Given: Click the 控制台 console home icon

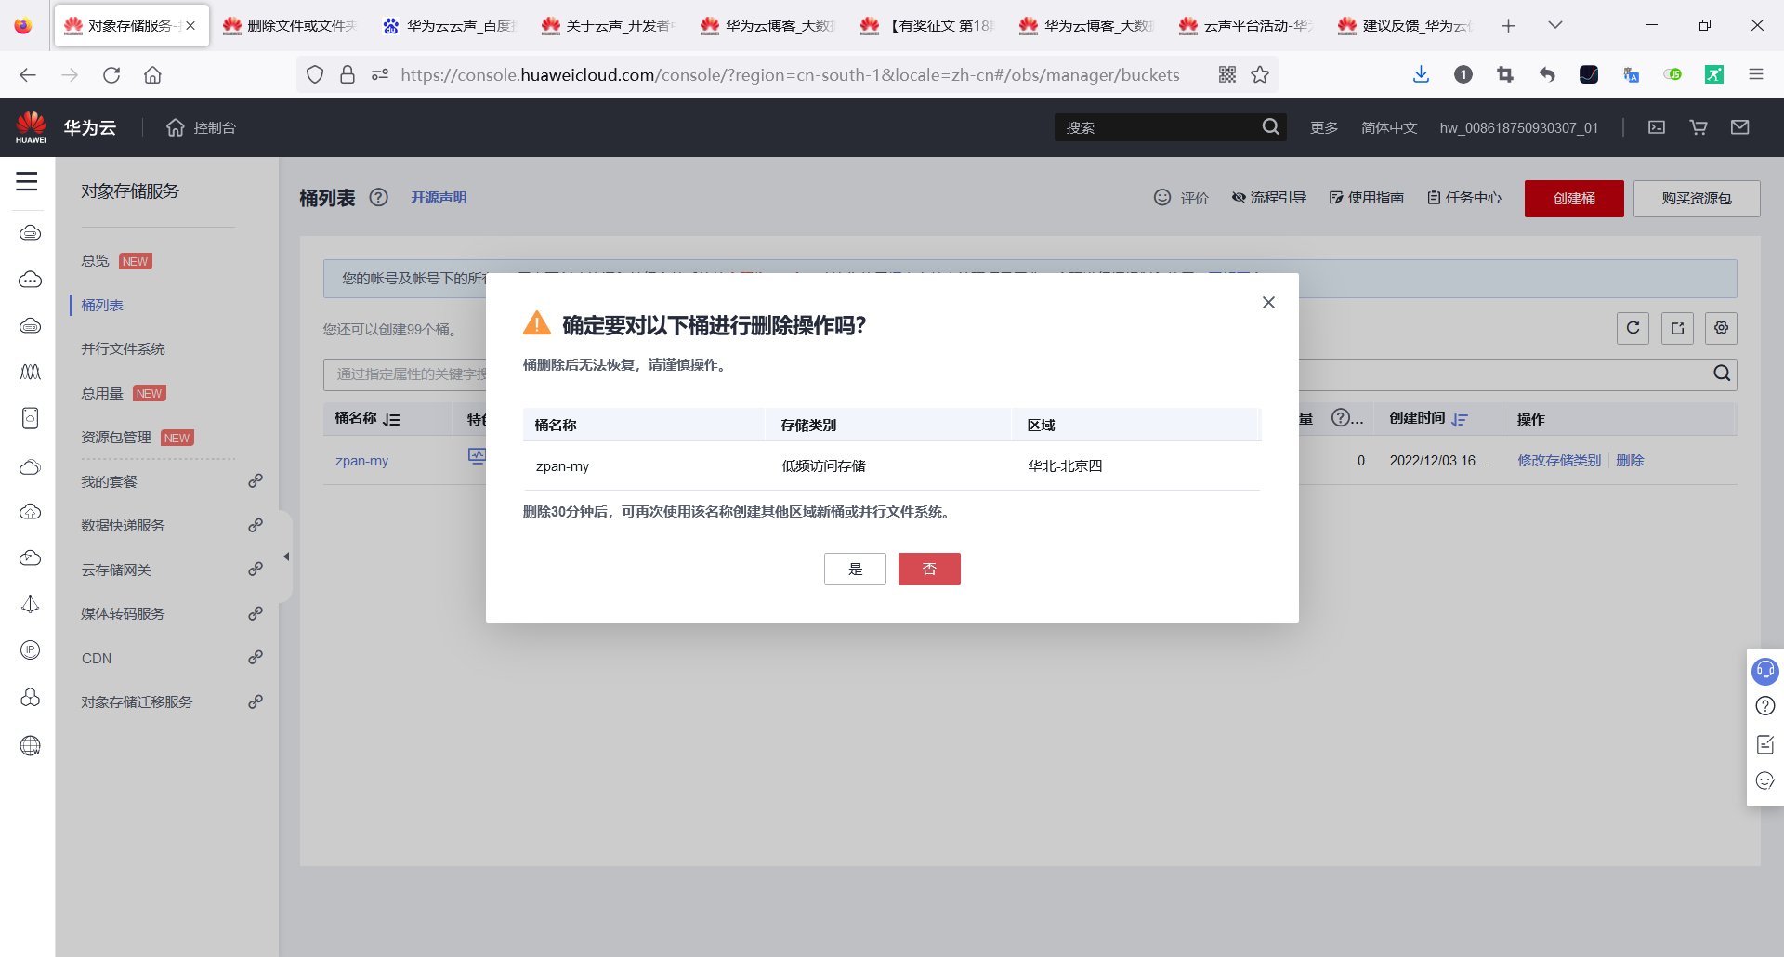Looking at the screenshot, I should click(176, 127).
